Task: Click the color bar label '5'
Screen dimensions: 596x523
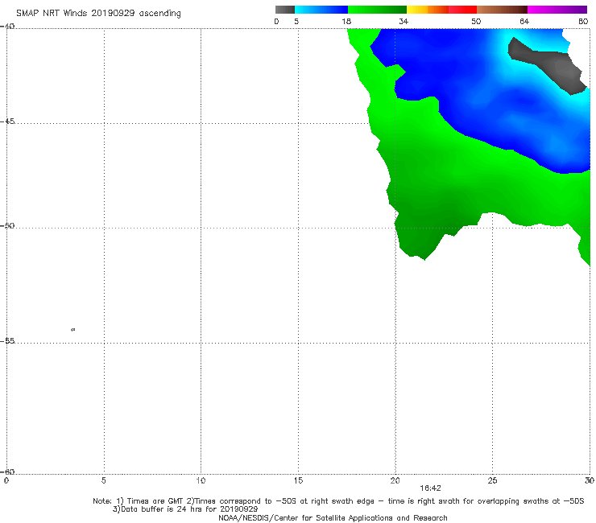Action: pos(296,22)
